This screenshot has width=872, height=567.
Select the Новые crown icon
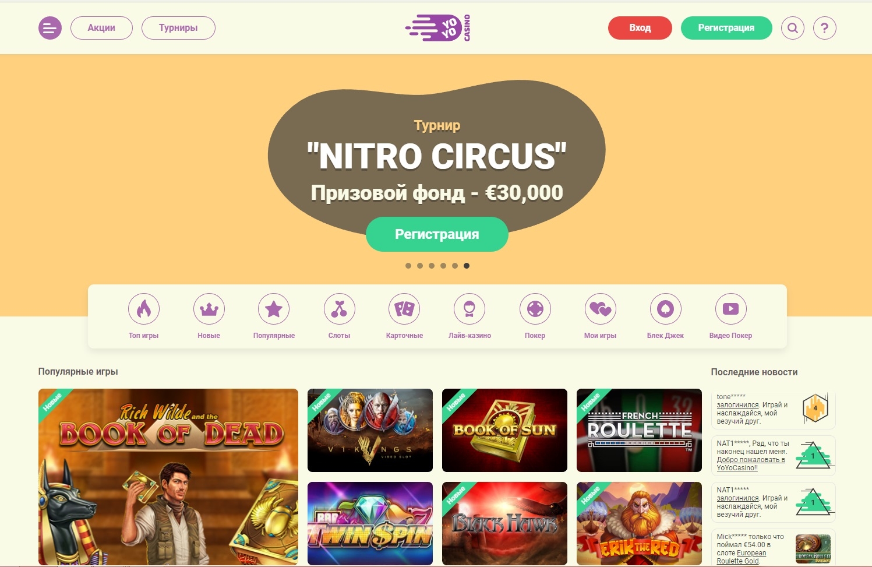click(209, 309)
